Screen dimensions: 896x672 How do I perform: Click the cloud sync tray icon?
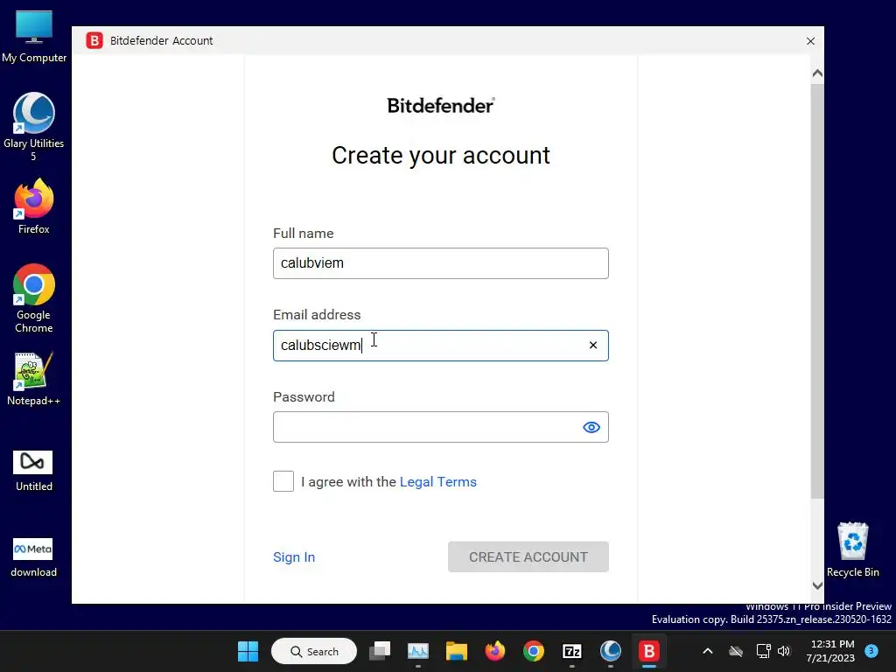coord(736,651)
